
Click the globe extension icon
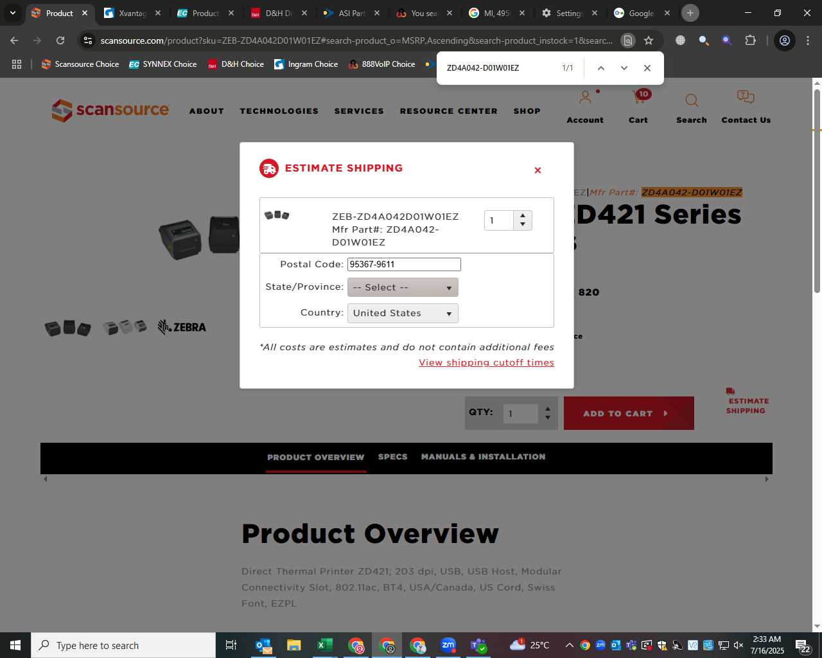pyautogui.click(x=680, y=40)
